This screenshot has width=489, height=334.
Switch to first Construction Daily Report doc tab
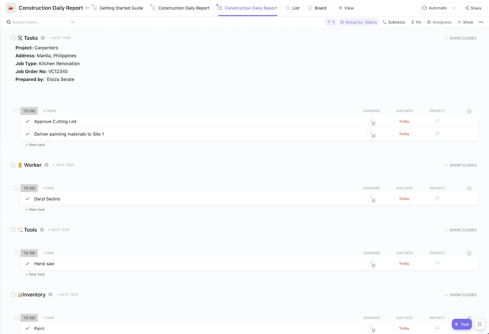pyautogui.click(x=180, y=8)
